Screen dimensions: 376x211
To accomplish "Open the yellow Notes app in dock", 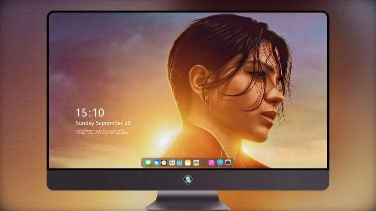I will pos(188,162).
